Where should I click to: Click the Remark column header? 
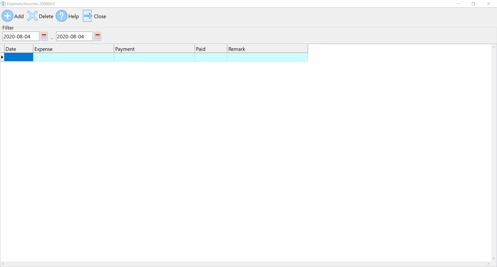coord(268,49)
